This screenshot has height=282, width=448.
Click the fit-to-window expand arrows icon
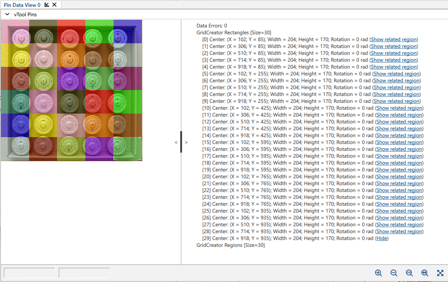point(440,273)
